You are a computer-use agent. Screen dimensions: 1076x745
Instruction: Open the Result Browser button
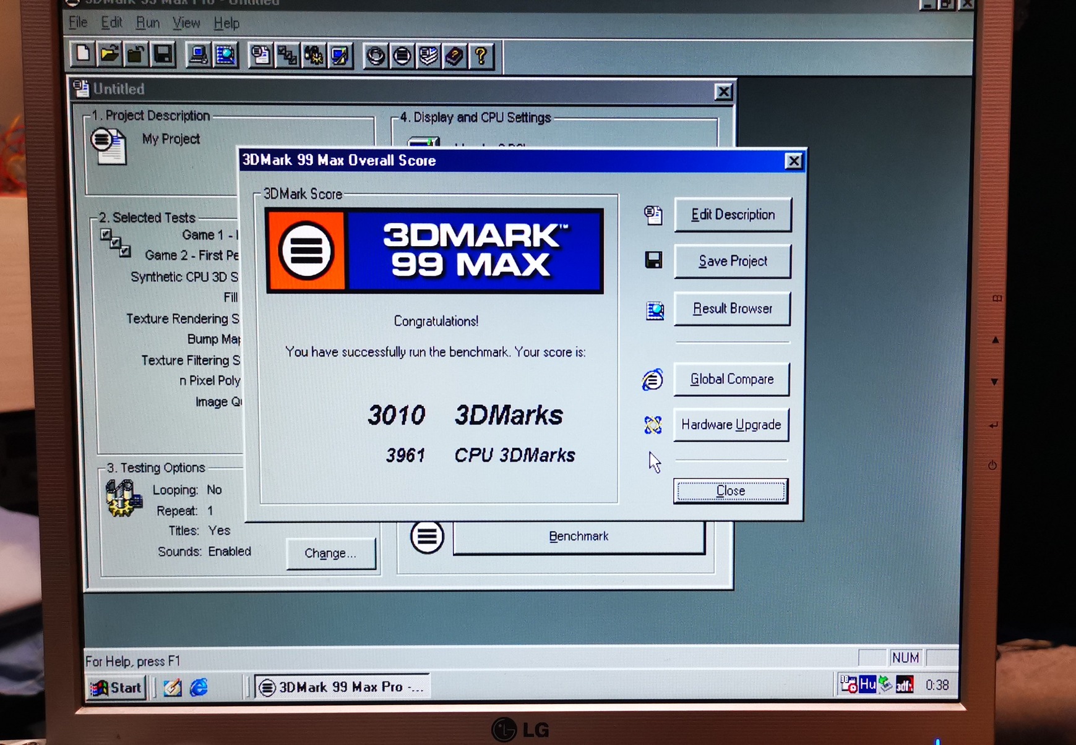(x=732, y=309)
